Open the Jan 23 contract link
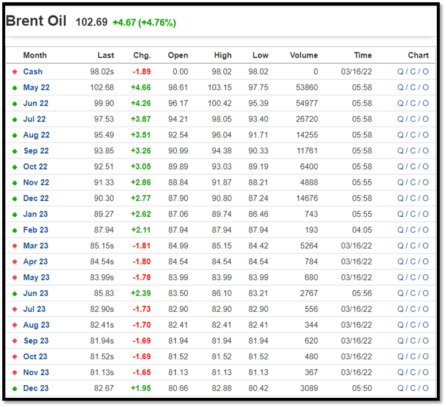Image resolution: width=446 pixels, height=407 pixels. click(36, 214)
